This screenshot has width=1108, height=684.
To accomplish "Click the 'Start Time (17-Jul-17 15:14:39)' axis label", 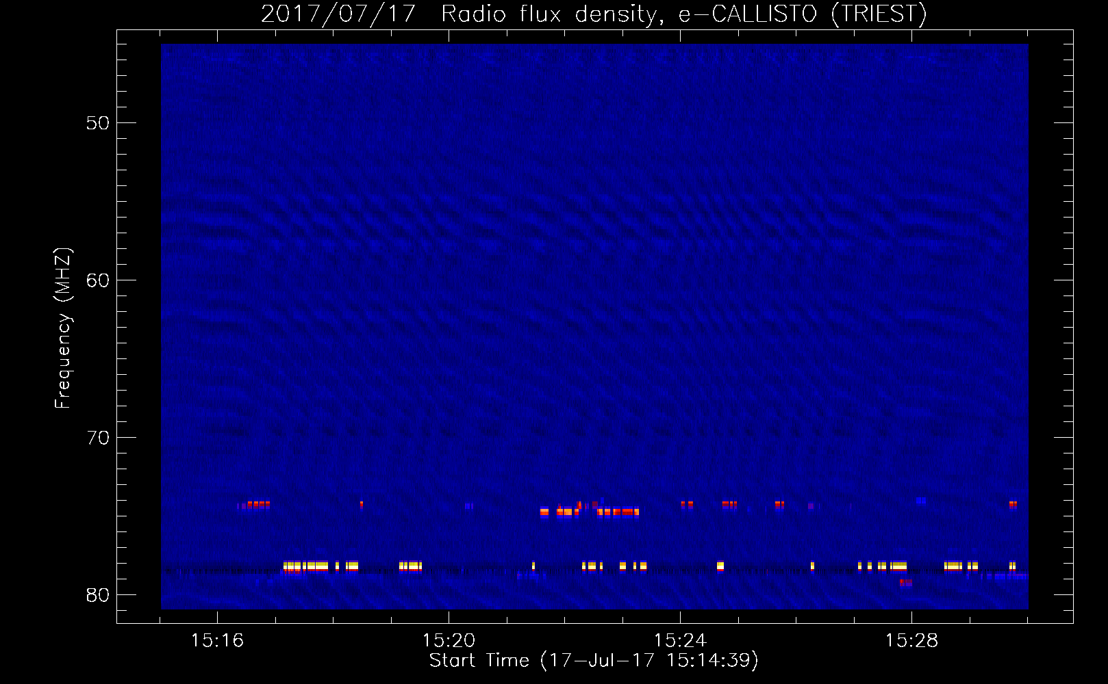I will 594,661.
